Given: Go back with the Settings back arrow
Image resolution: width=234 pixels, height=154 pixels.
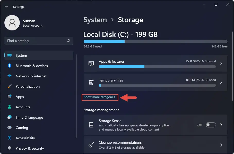Looking at the screenshot, I should [6, 7].
